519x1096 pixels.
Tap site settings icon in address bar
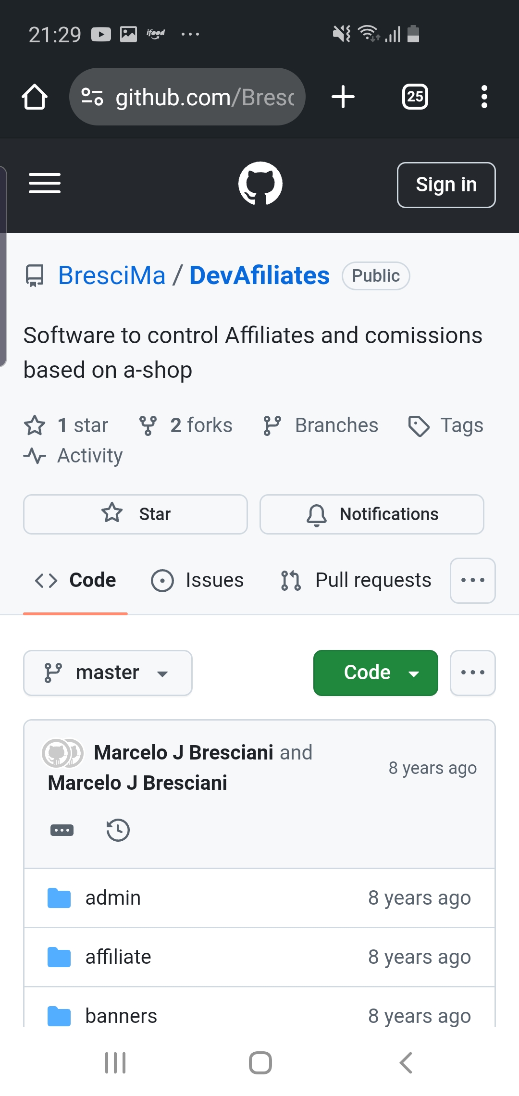tap(92, 97)
